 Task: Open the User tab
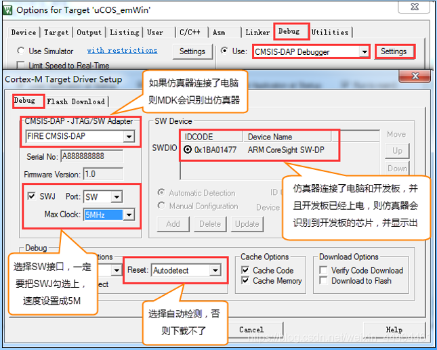(155, 32)
